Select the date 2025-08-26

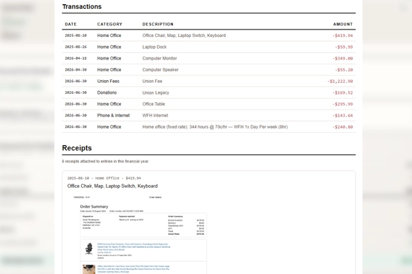76,47
